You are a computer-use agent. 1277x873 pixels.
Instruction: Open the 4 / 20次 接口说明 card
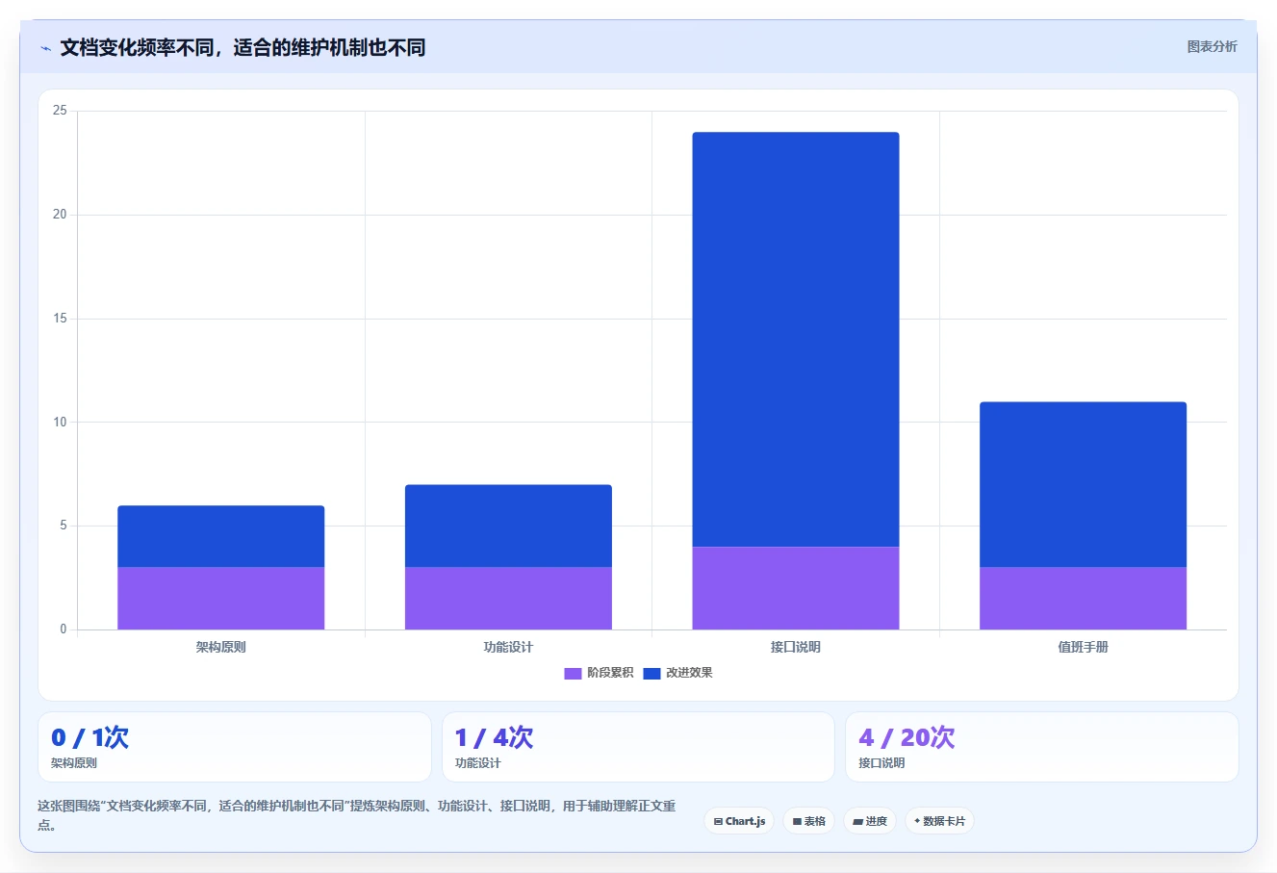pos(1041,747)
